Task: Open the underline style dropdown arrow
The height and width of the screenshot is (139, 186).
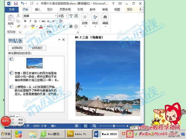Action: point(39,21)
